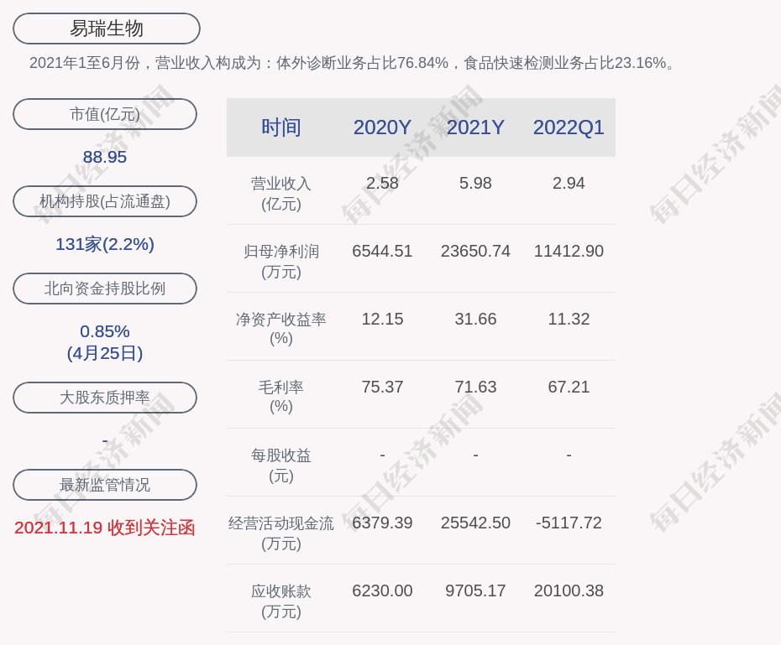This screenshot has height=645, width=781.
Task: Click net profit value 6544.51
Action: [382, 251]
